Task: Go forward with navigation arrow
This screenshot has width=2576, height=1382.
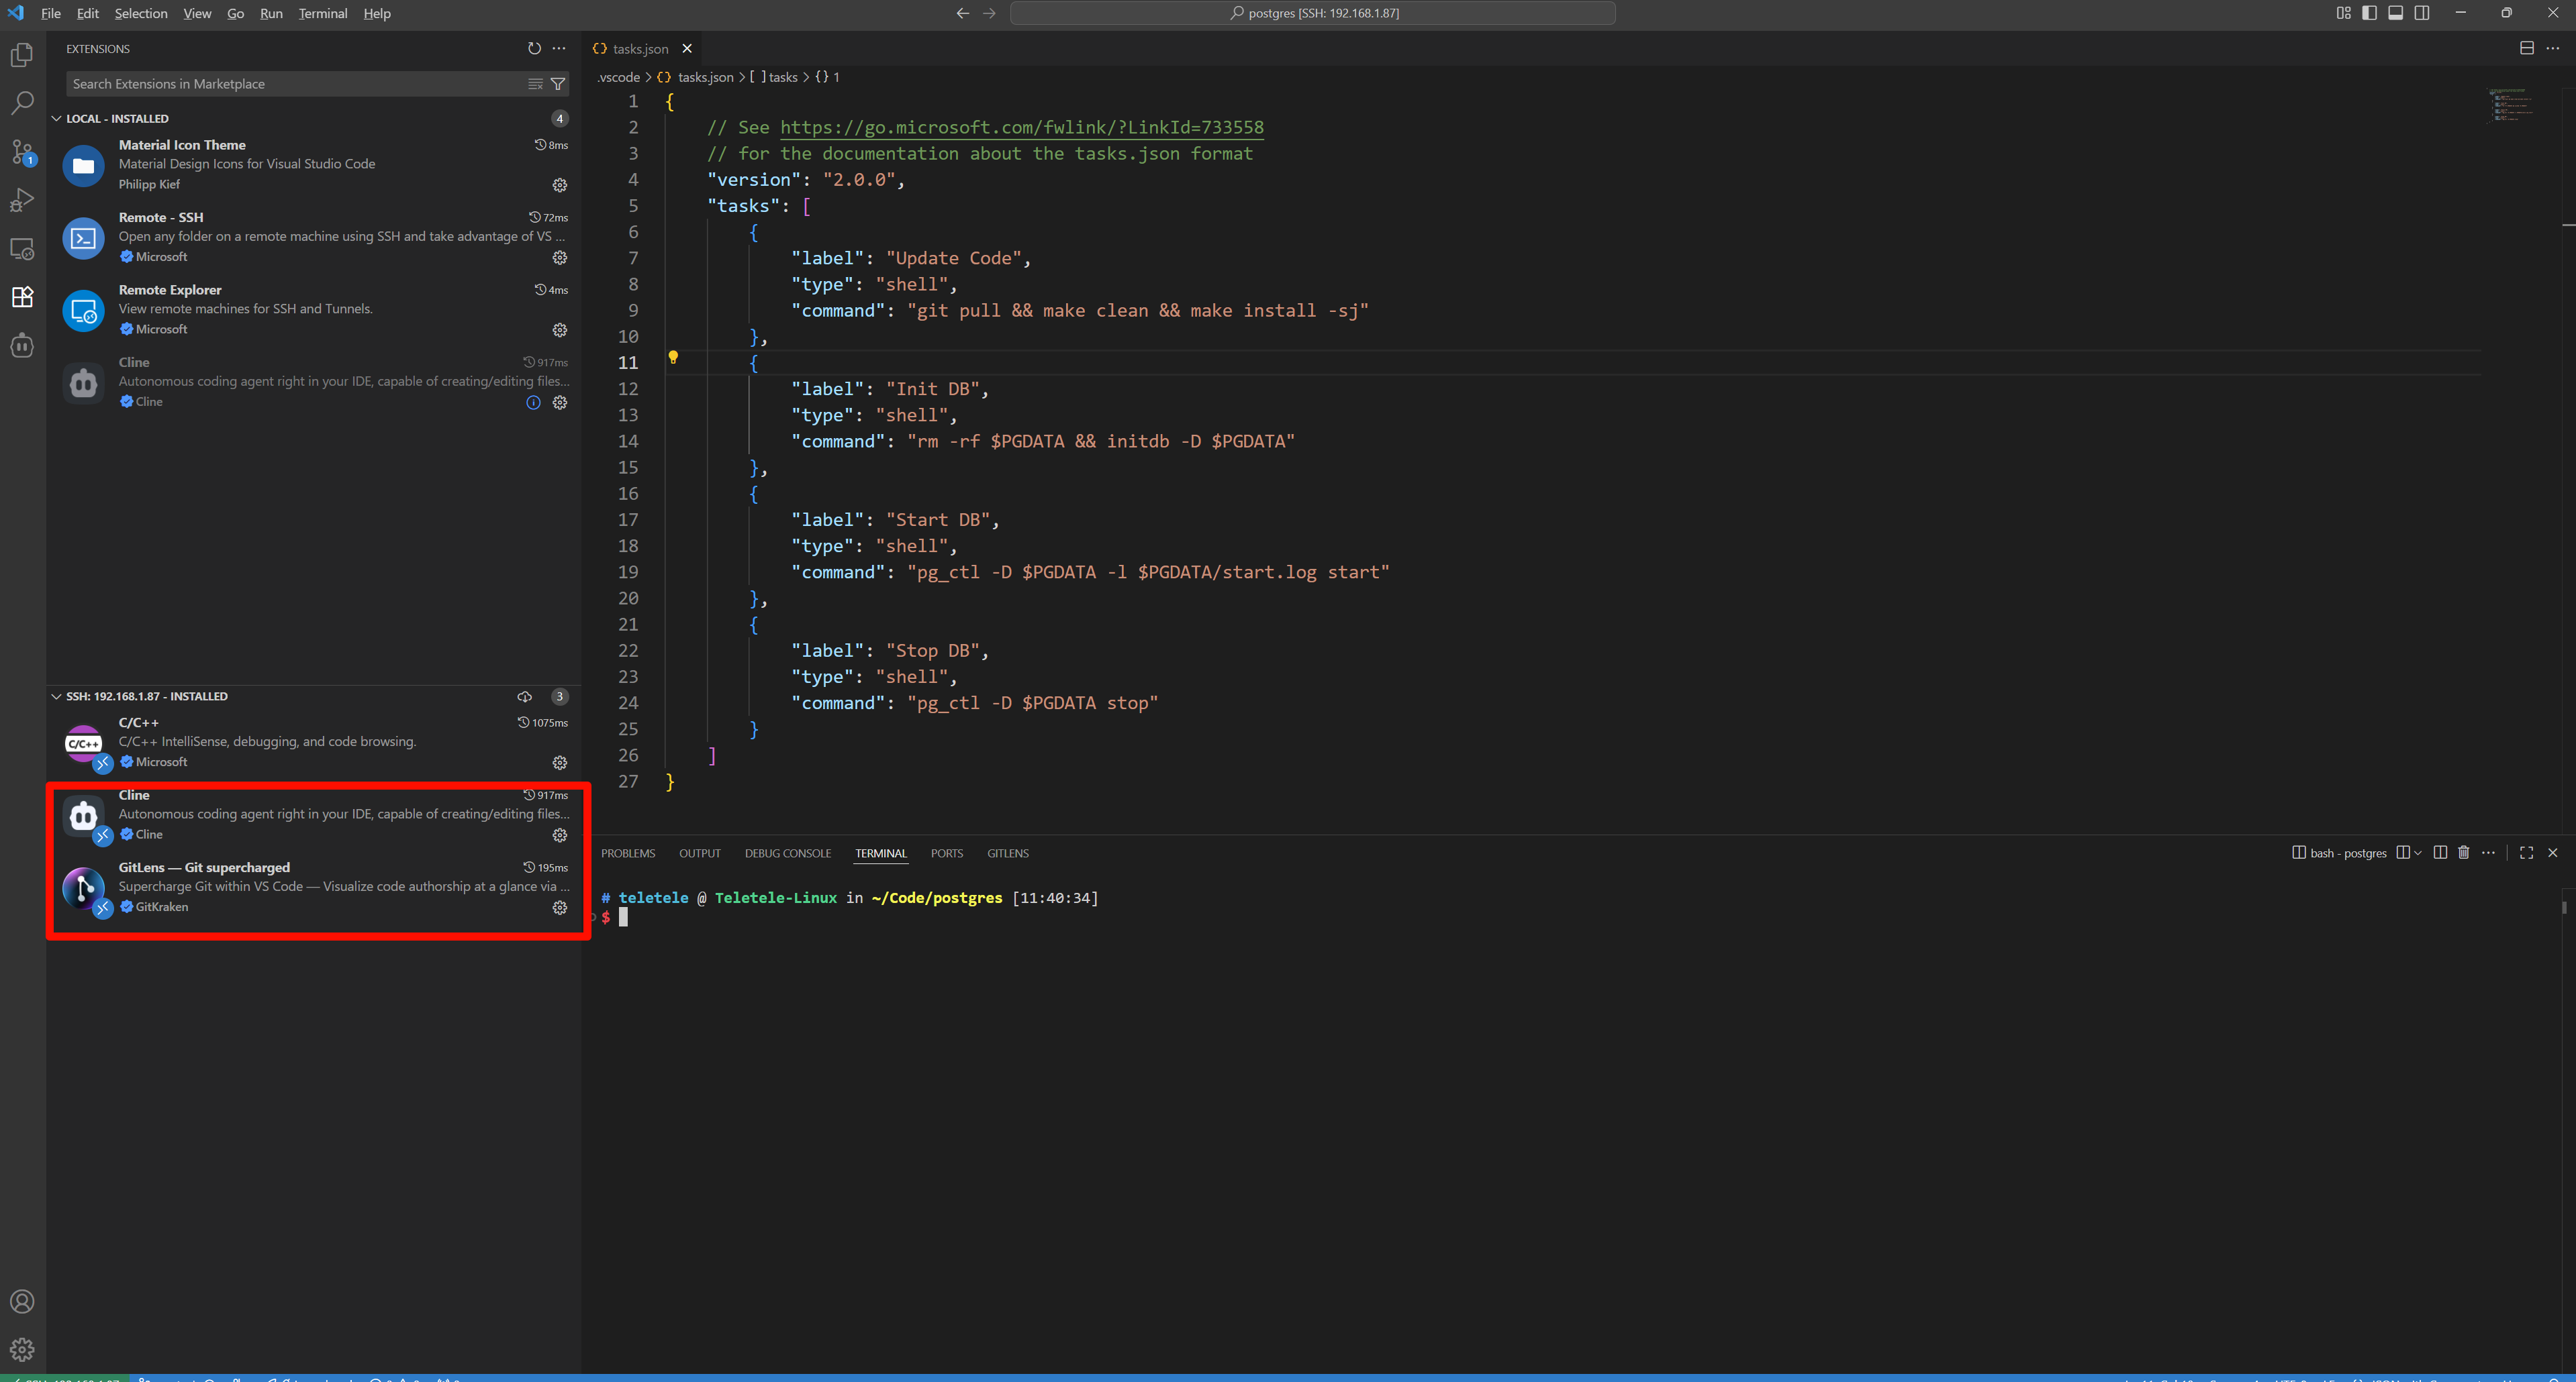Action: click(x=989, y=13)
